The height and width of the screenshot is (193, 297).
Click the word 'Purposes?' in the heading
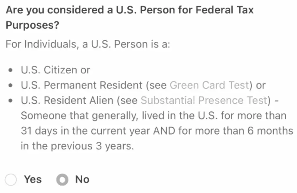(x=32, y=25)
